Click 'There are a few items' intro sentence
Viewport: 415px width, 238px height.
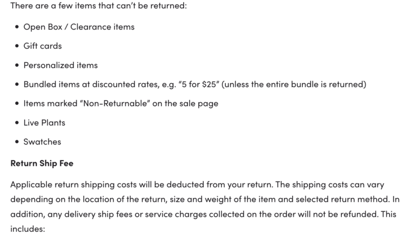click(99, 5)
